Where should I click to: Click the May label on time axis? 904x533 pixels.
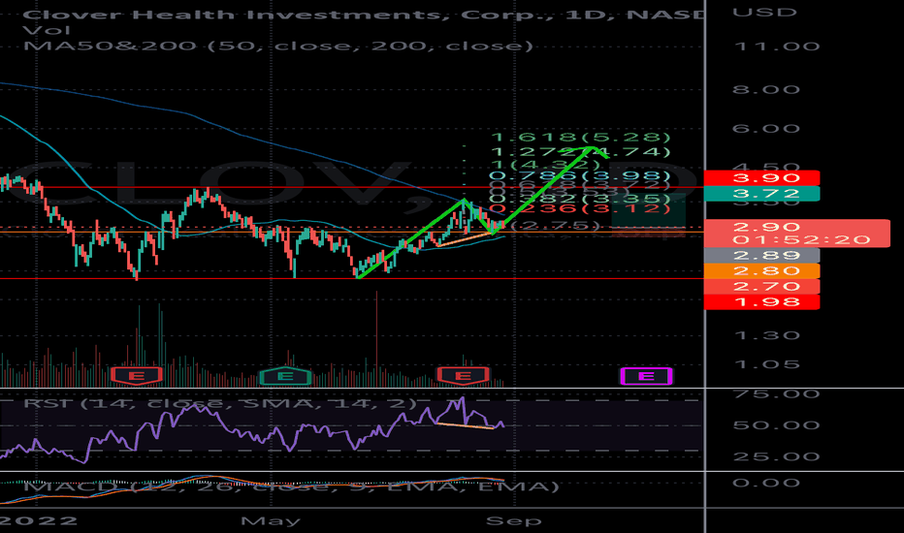tap(271, 521)
